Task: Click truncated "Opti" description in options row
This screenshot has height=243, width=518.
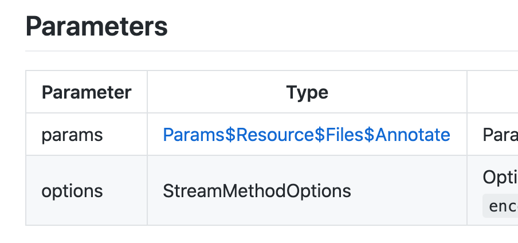Action: [500, 178]
